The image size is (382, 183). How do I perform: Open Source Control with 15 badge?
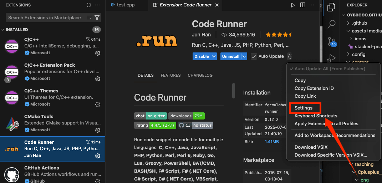point(331,41)
